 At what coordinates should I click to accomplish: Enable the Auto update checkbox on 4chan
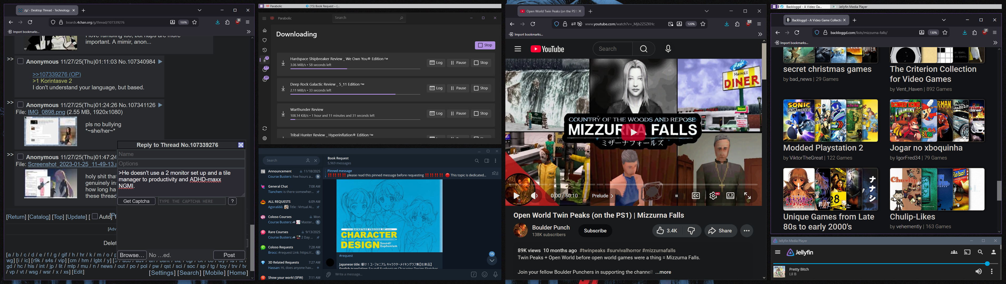coord(95,216)
